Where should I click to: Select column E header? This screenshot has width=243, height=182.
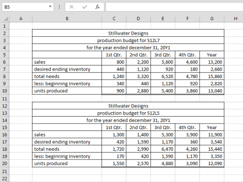click(x=163, y=19)
